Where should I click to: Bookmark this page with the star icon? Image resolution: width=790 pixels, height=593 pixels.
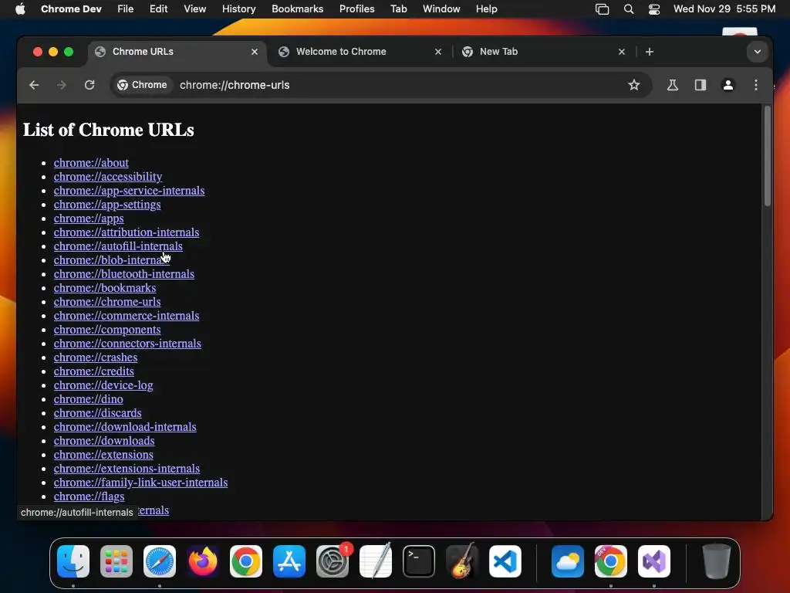(x=634, y=85)
